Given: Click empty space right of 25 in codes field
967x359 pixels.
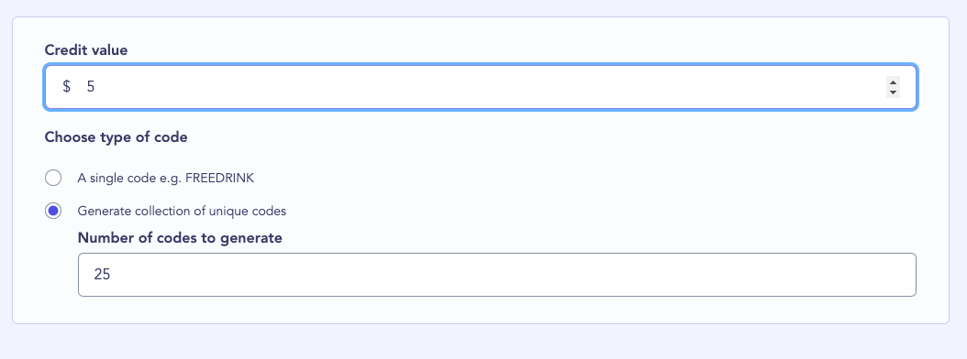Looking at the screenshot, I should [512, 275].
